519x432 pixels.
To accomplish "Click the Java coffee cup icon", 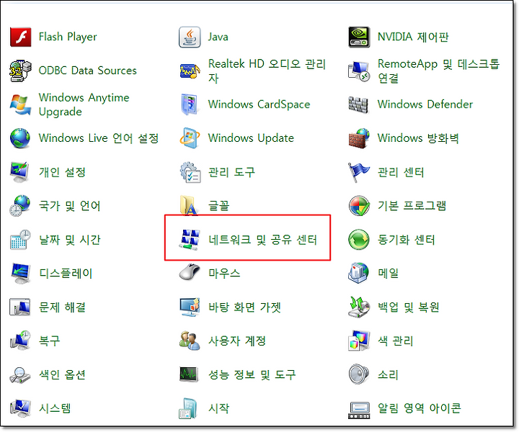I will point(190,37).
